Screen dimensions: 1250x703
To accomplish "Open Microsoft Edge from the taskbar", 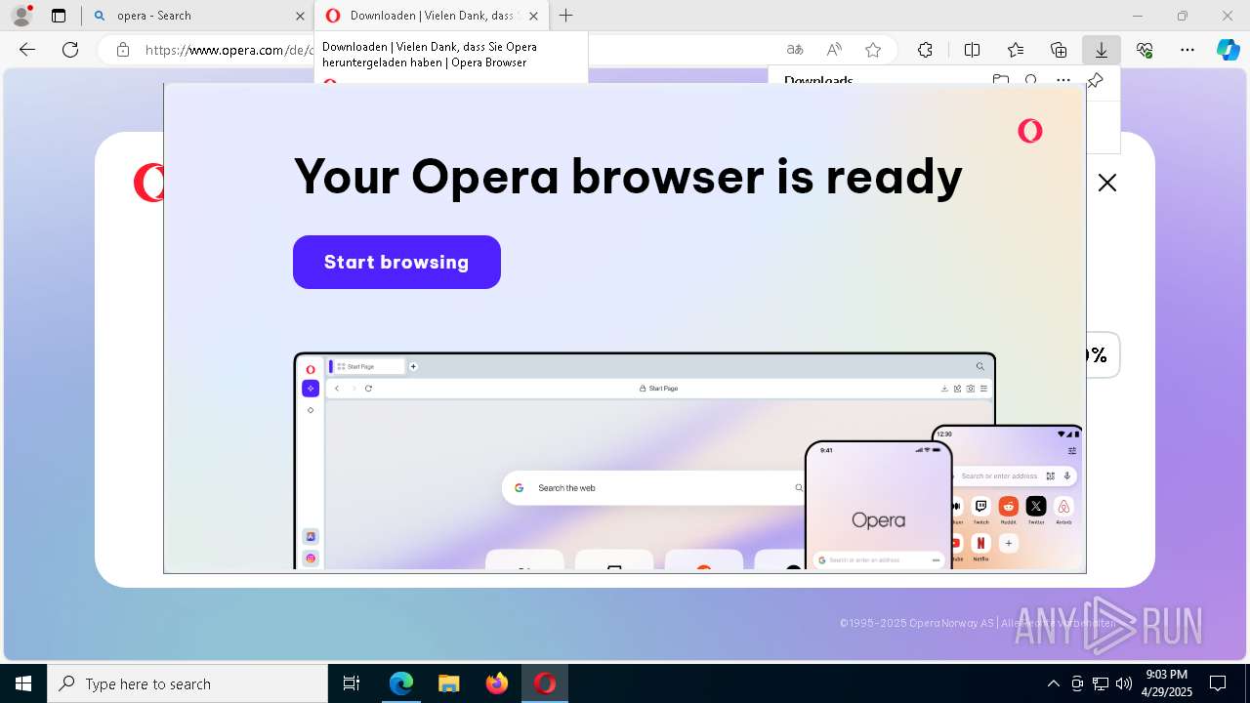I will [x=401, y=683].
